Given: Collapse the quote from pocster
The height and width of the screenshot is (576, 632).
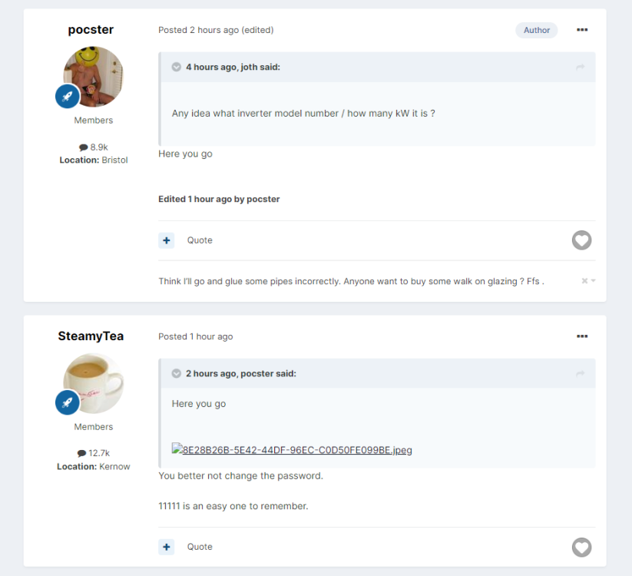Looking at the screenshot, I should [x=176, y=374].
